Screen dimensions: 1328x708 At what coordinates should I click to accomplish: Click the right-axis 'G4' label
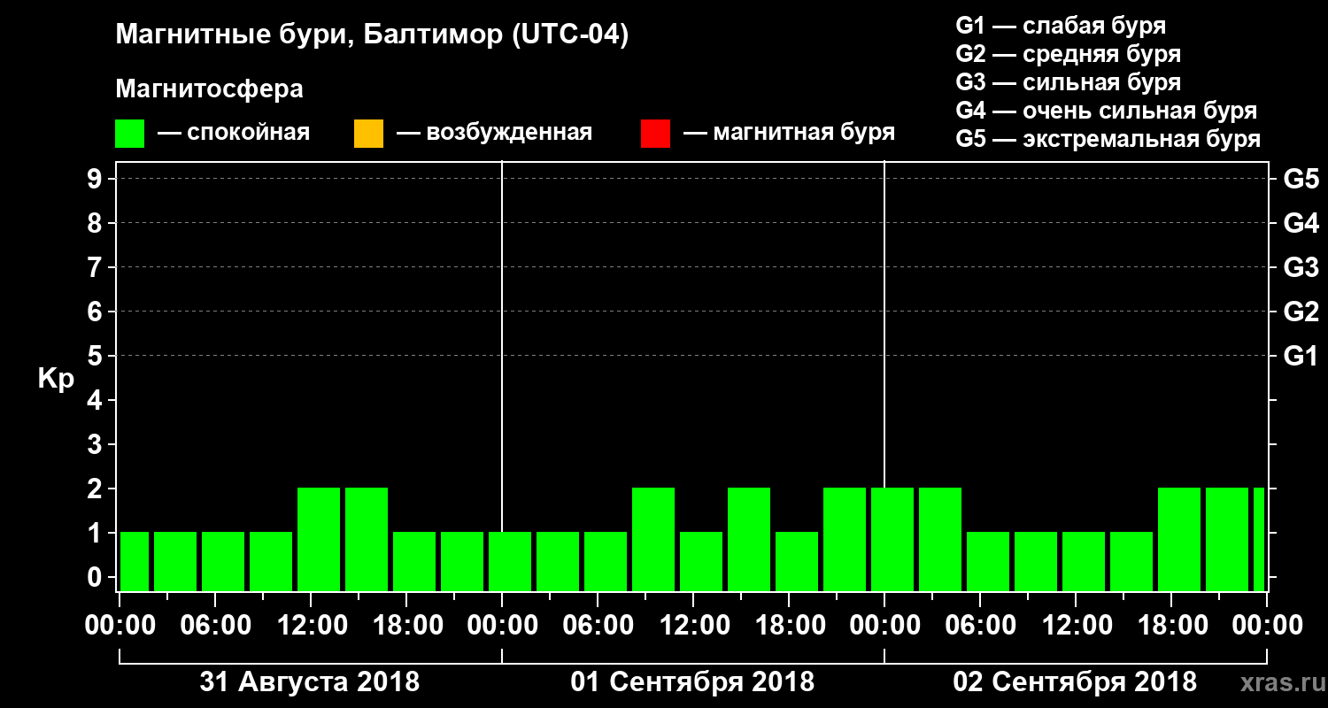pyautogui.click(x=1301, y=223)
